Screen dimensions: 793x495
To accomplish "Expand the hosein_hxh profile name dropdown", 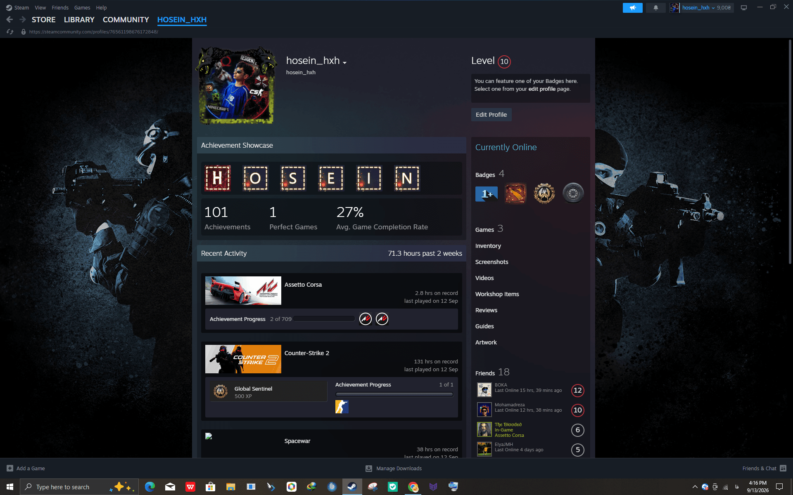I will [344, 63].
